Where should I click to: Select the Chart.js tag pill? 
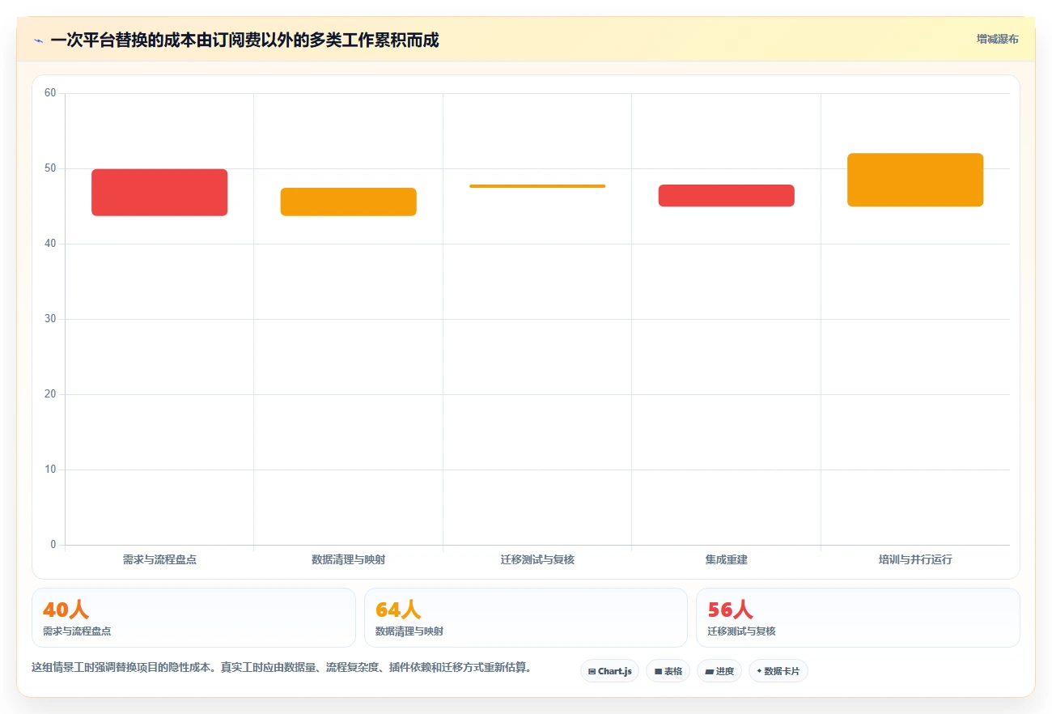(x=609, y=671)
